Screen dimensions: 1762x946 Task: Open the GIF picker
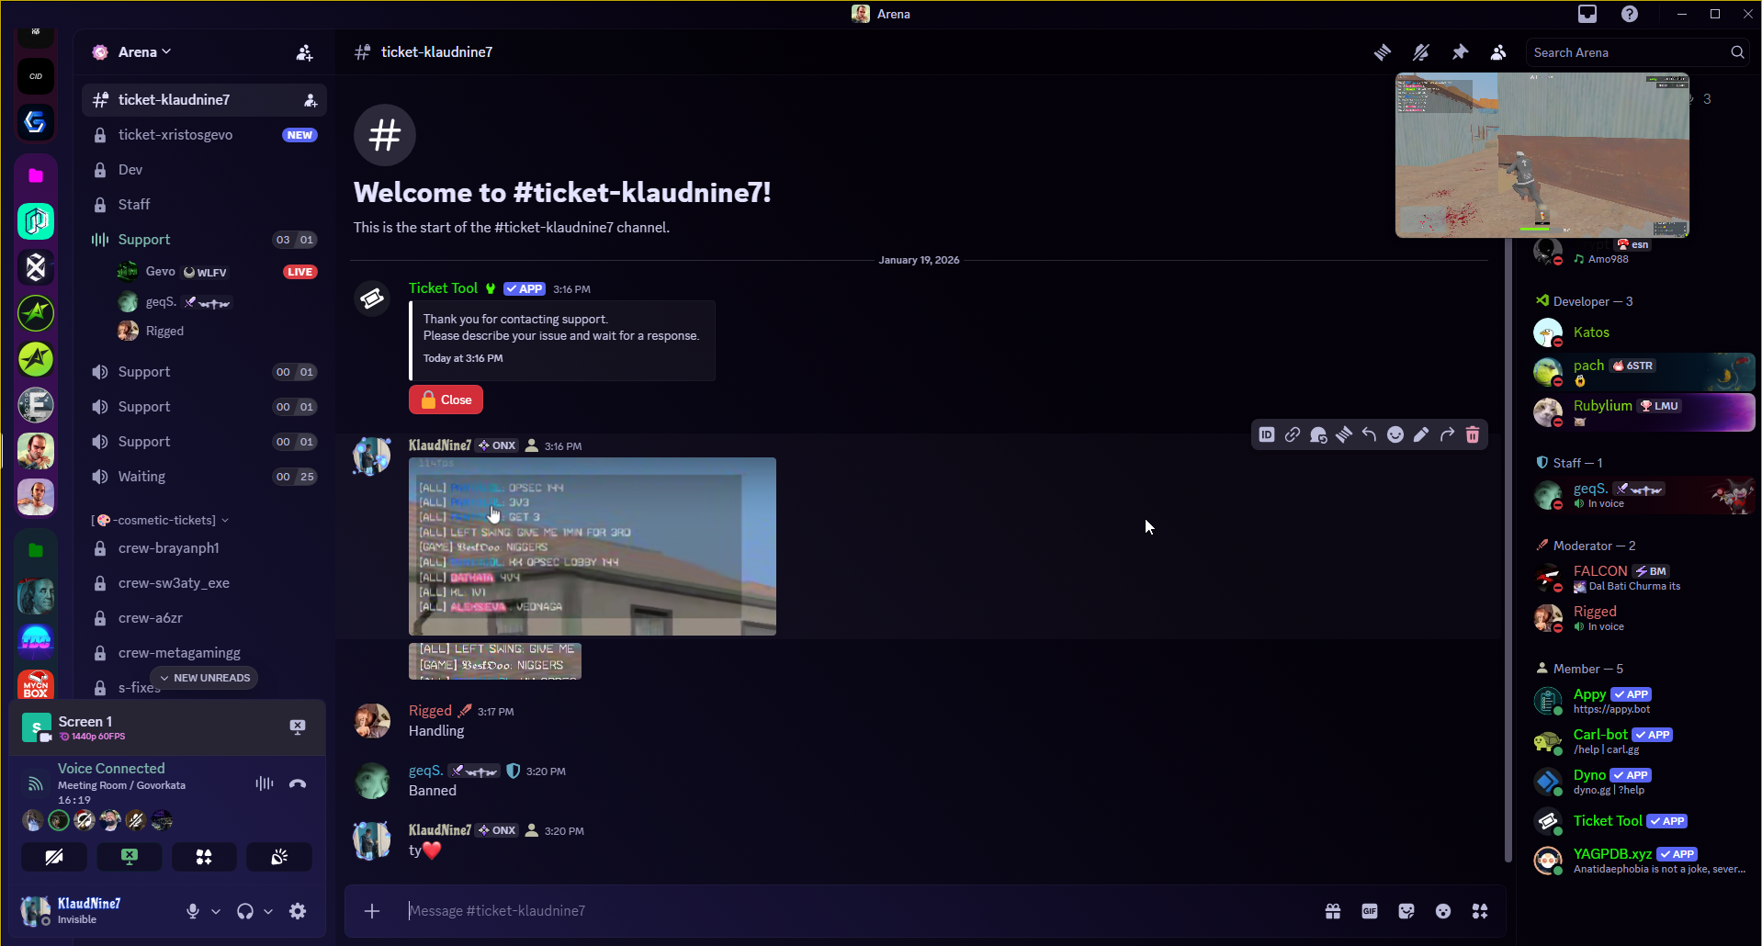click(1370, 911)
